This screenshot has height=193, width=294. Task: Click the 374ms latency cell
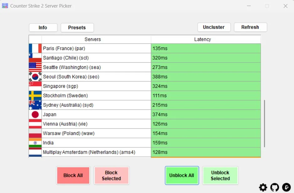[206, 114]
